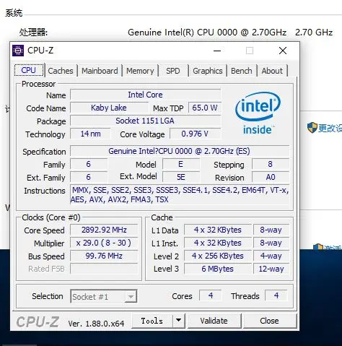Screen dimensions: 342x346
Task: Minimize the CPU-Z window
Action: pyautogui.click(x=217, y=51)
